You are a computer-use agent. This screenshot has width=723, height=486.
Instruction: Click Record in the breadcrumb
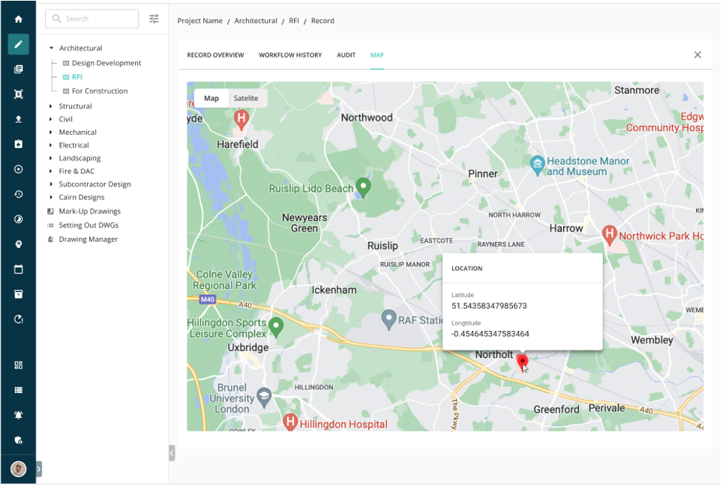click(x=322, y=21)
